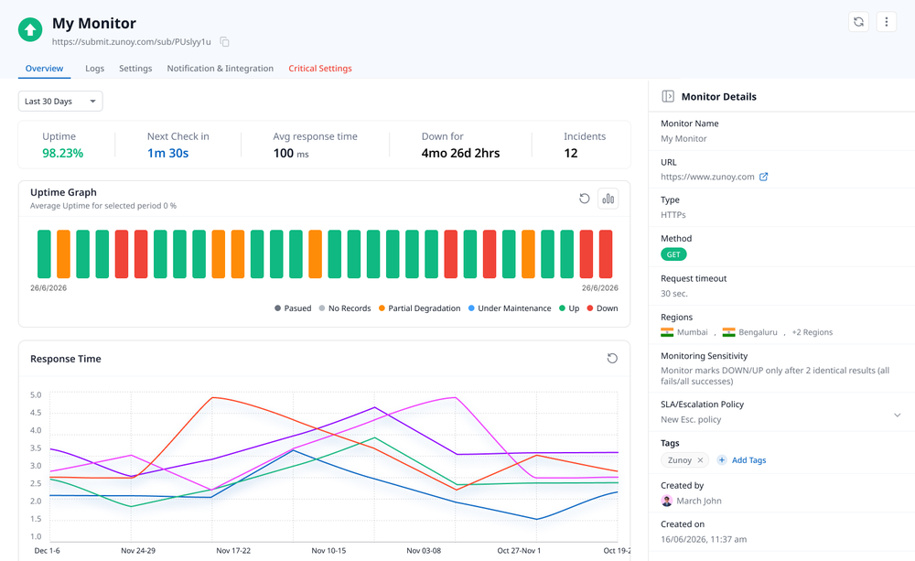Click the green up-status arrow icon

click(30, 30)
